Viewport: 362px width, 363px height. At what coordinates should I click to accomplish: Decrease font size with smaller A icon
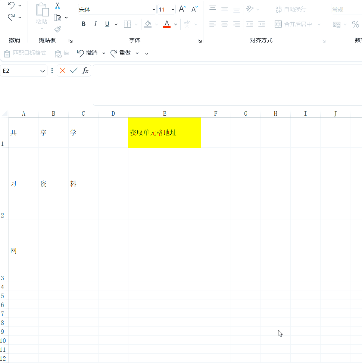[x=194, y=9]
